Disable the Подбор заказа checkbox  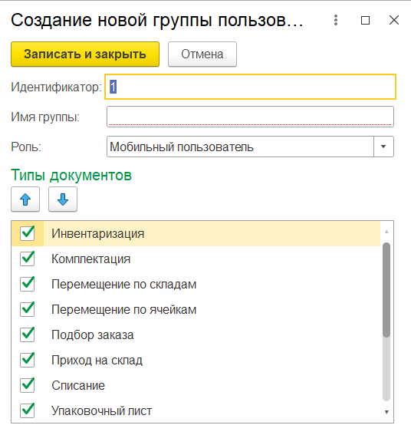pos(27,334)
